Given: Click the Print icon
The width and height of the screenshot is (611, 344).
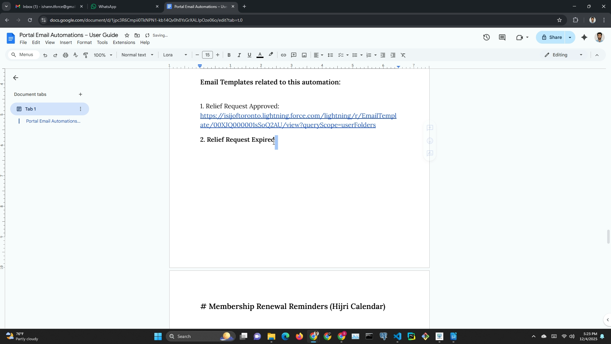Looking at the screenshot, I should pyautogui.click(x=66, y=55).
